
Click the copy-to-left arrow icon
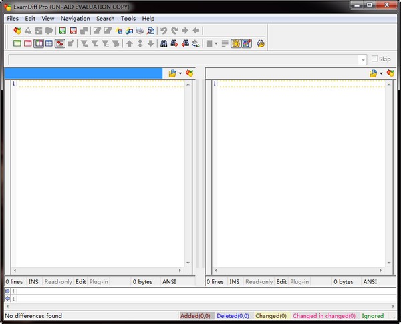196,31
